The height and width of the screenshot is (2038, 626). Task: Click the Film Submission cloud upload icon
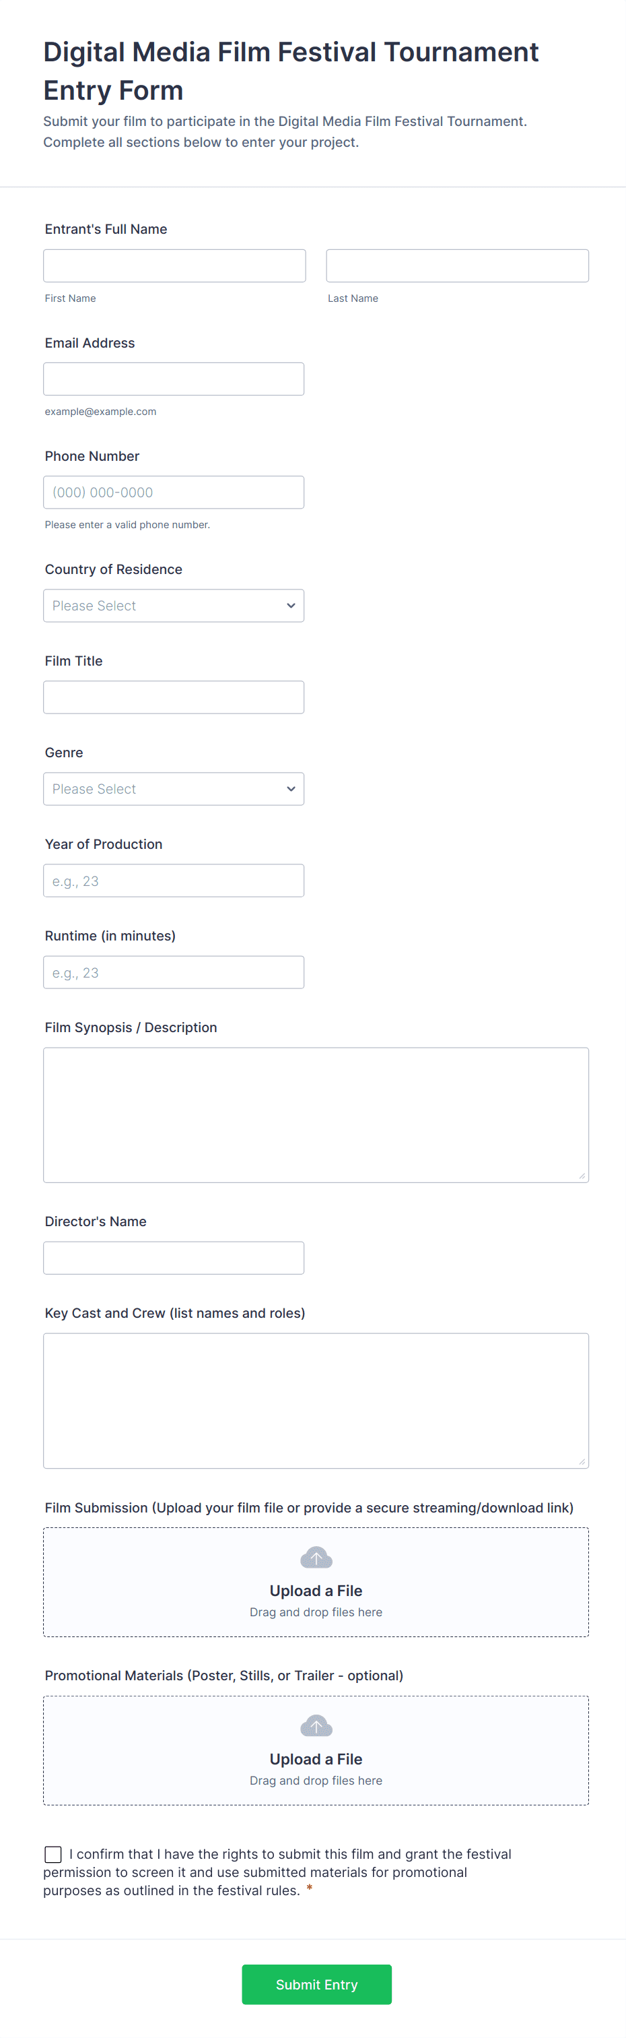(316, 1557)
